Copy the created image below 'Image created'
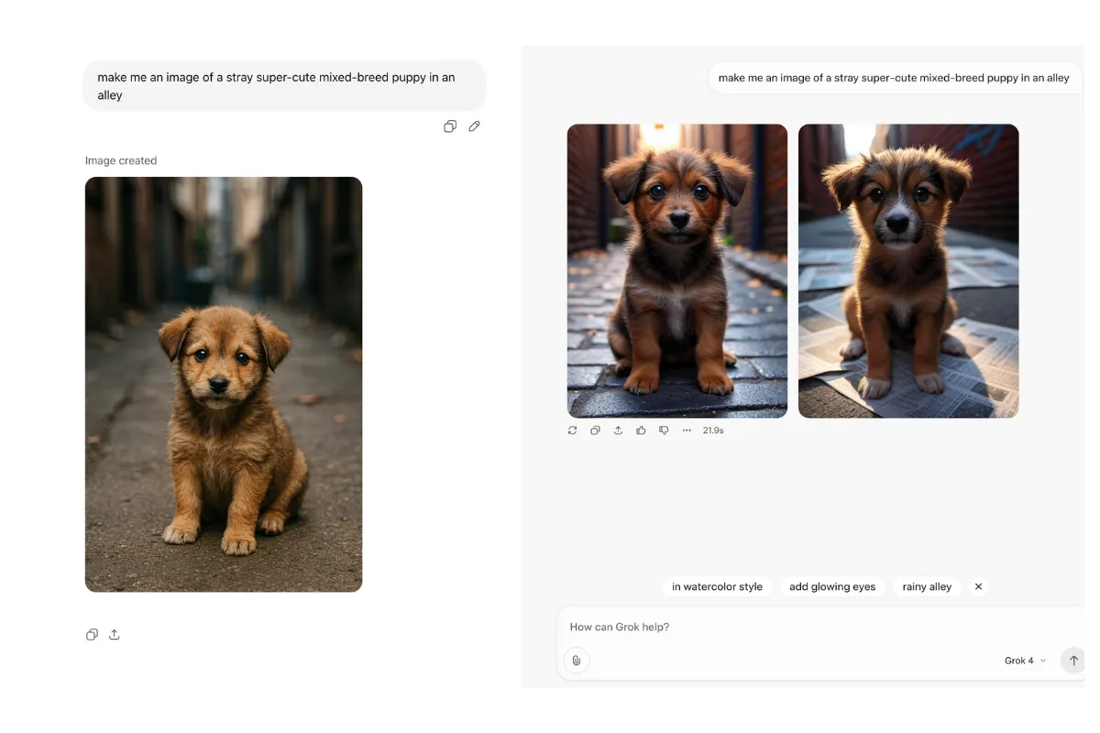 coord(92,634)
